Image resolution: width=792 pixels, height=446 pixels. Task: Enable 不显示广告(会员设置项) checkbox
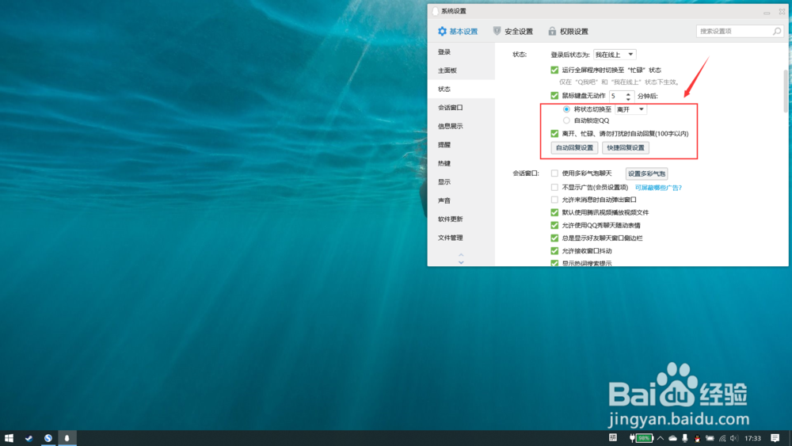point(554,188)
